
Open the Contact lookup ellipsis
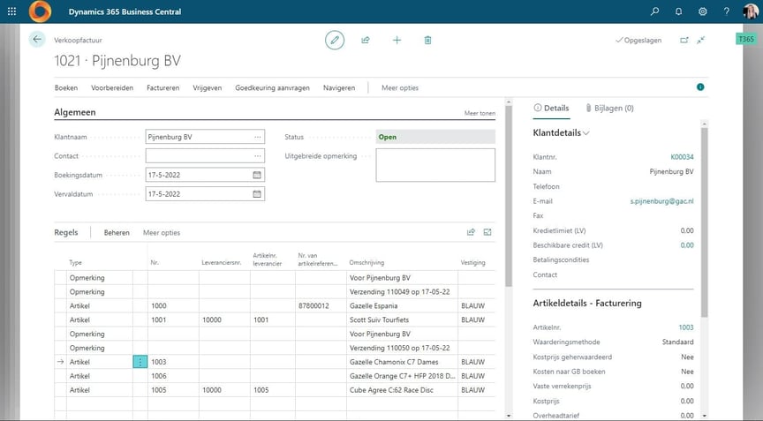click(x=257, y=156)
